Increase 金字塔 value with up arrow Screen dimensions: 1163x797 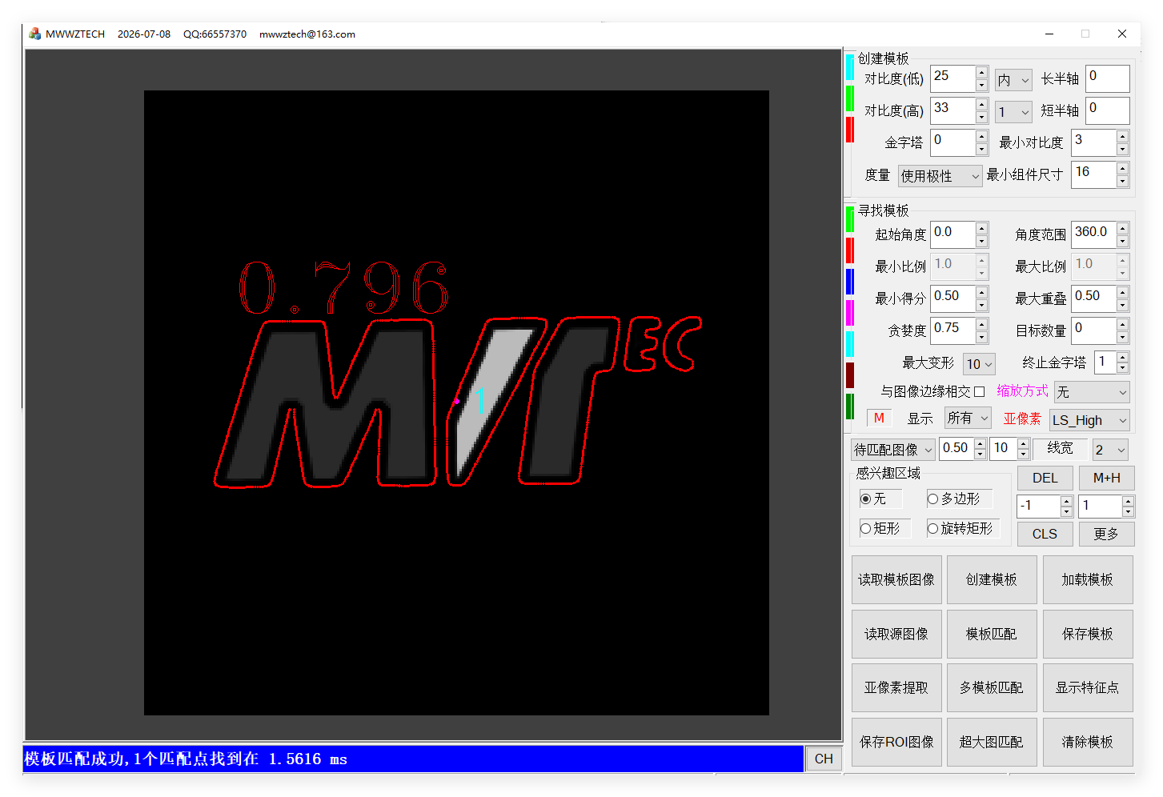tap(981, 137)
